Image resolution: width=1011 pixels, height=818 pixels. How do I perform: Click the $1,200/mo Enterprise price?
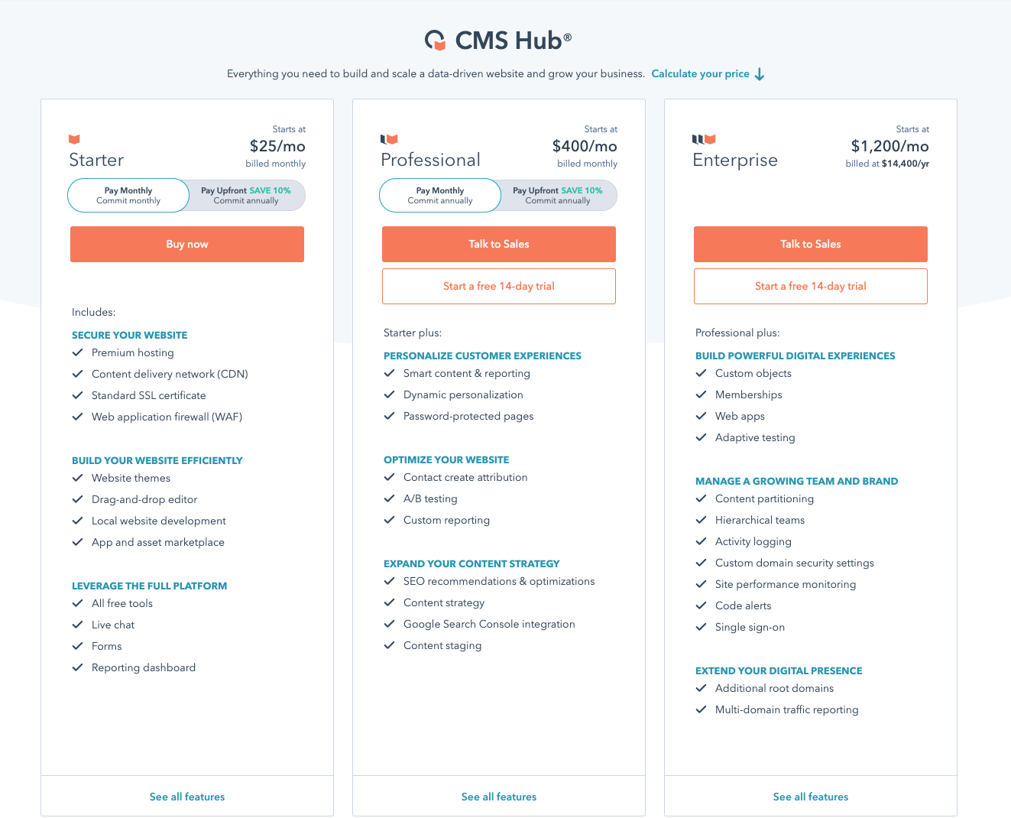(890, 146)
